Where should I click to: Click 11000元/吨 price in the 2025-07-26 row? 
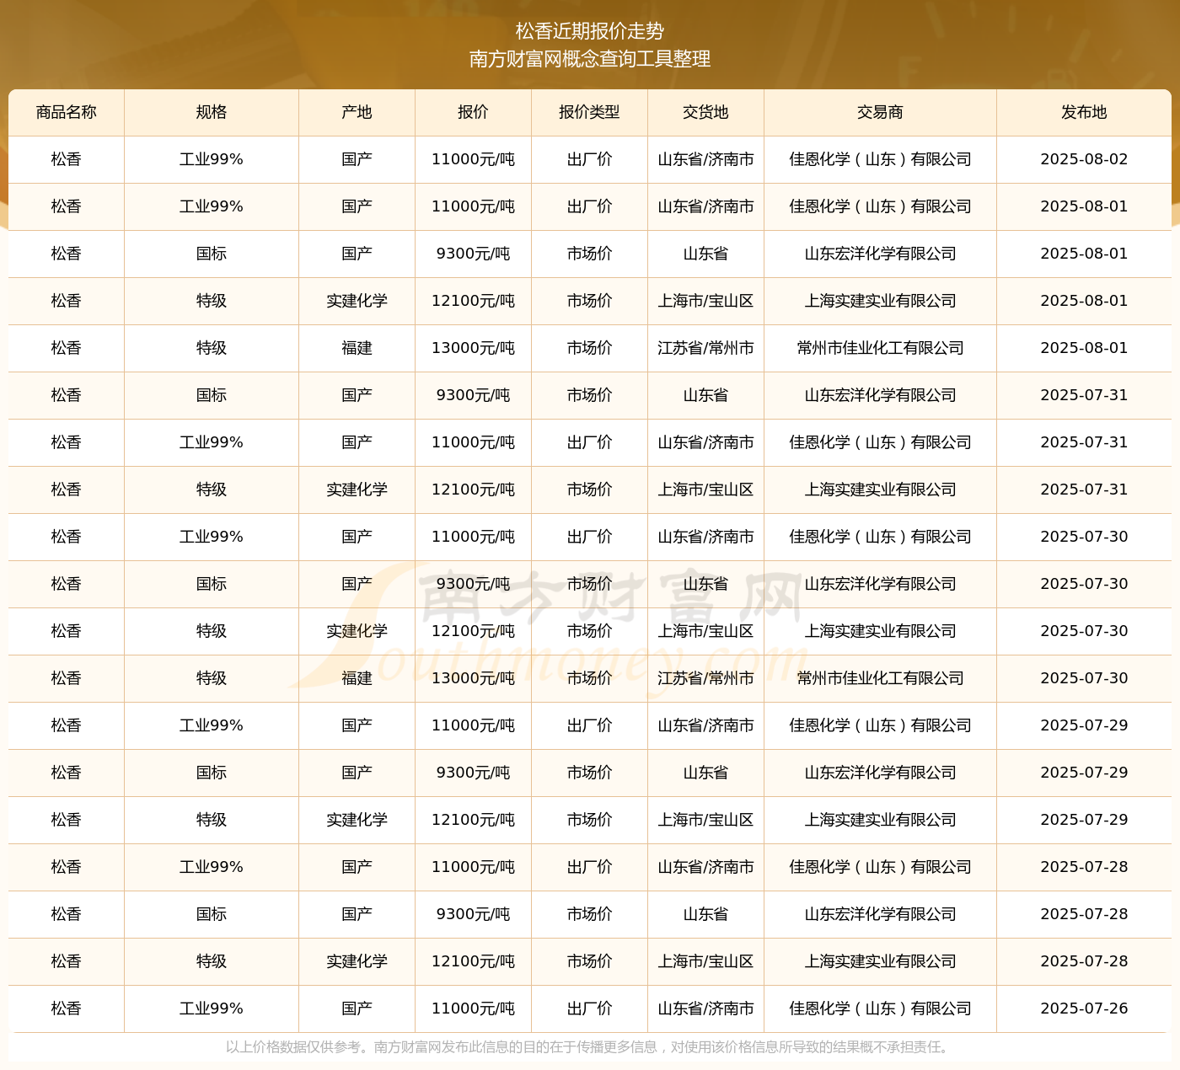pos(473,1008)
